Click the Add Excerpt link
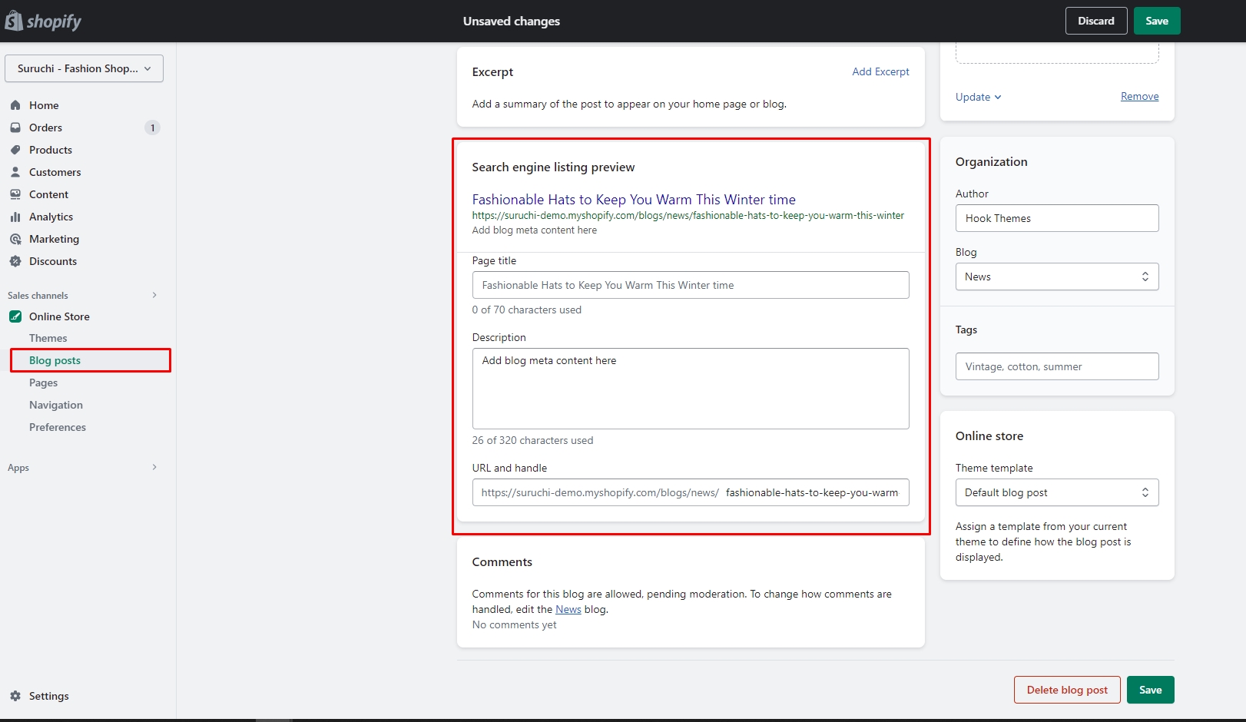Viewport: 1246px width, 722px height. (880, 71)
